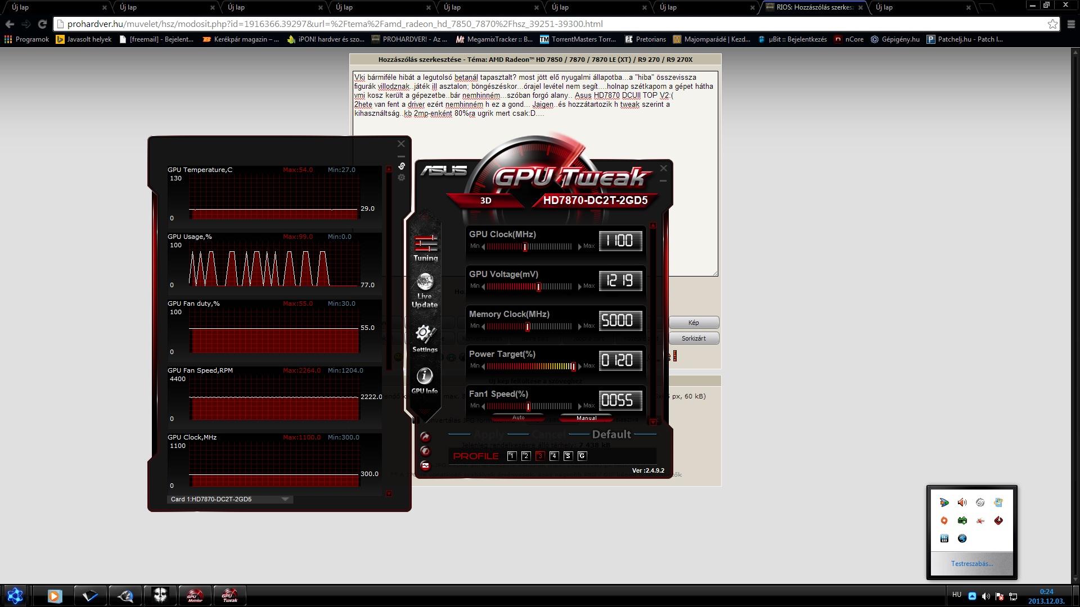This screenshot has height=607, width=1080.
Task: Select the G profile button
Action: click(x=582, y=456)
